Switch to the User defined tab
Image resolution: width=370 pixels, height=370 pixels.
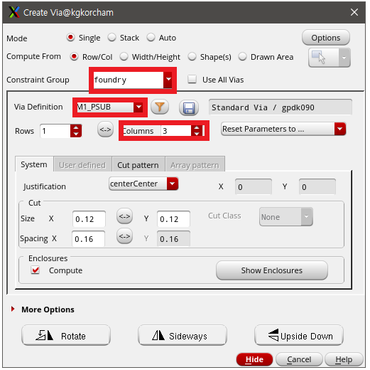[82, 165]
